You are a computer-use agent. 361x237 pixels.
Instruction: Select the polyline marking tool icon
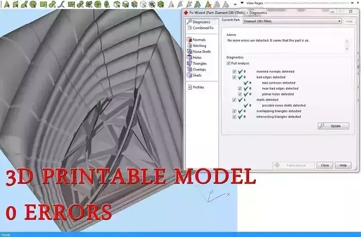tap(61, 4)
